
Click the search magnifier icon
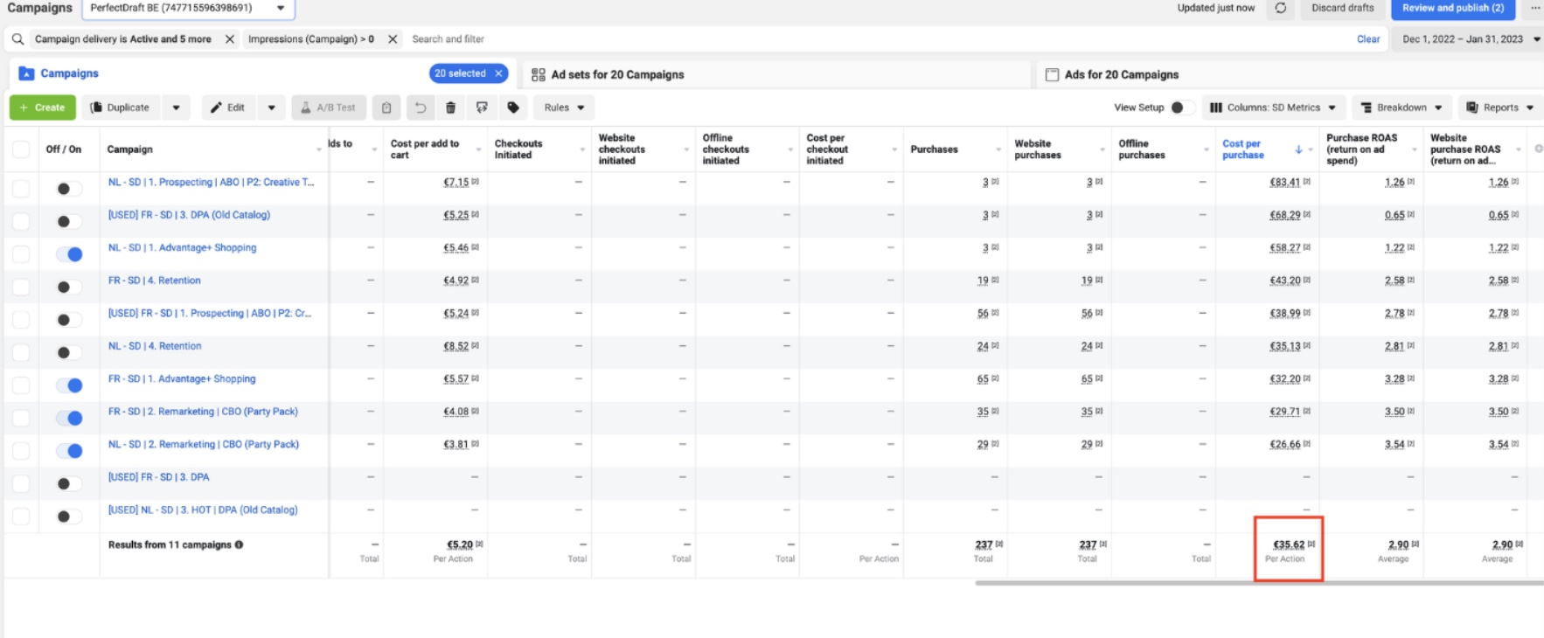17,39
